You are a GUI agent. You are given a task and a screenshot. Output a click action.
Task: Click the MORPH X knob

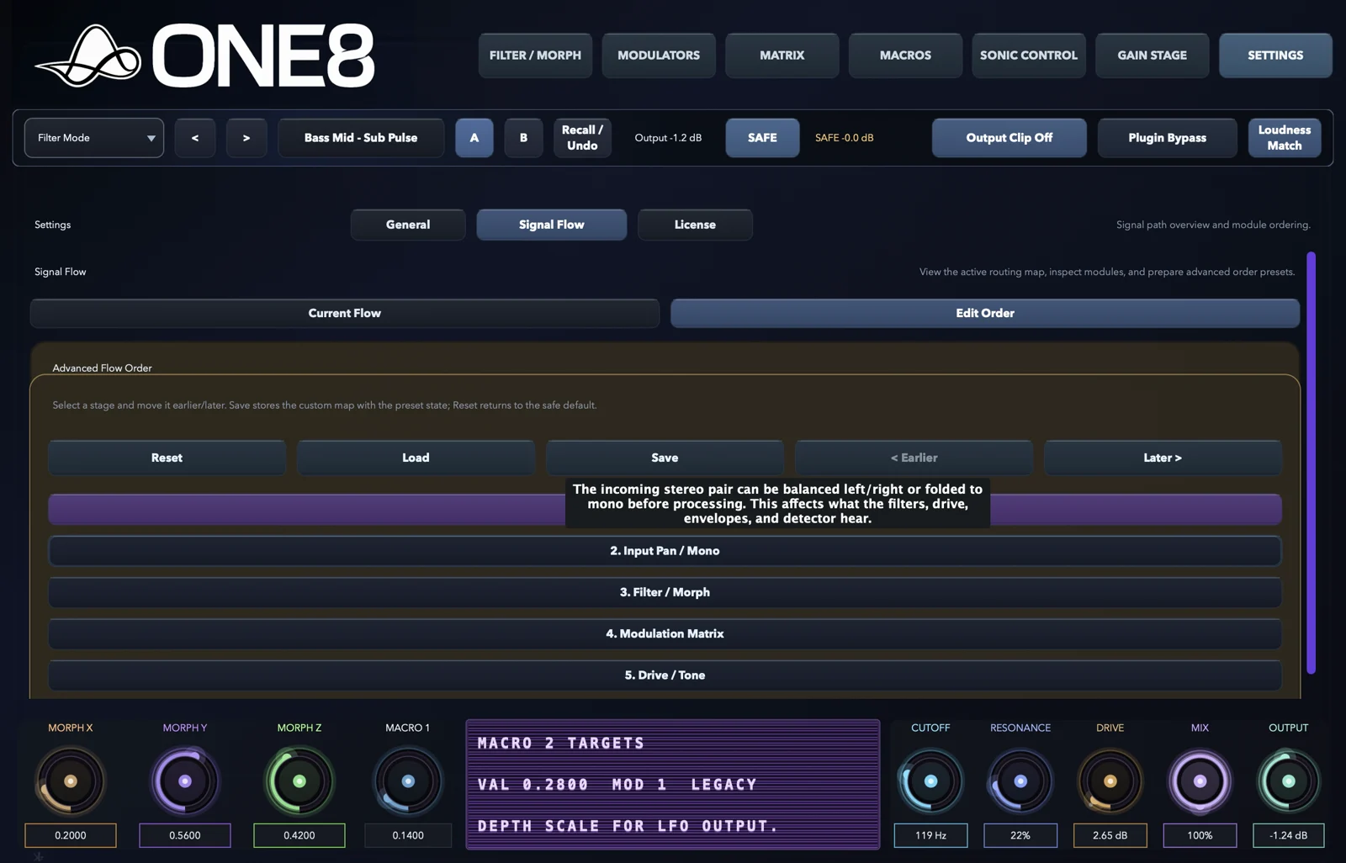pos(71,781)
